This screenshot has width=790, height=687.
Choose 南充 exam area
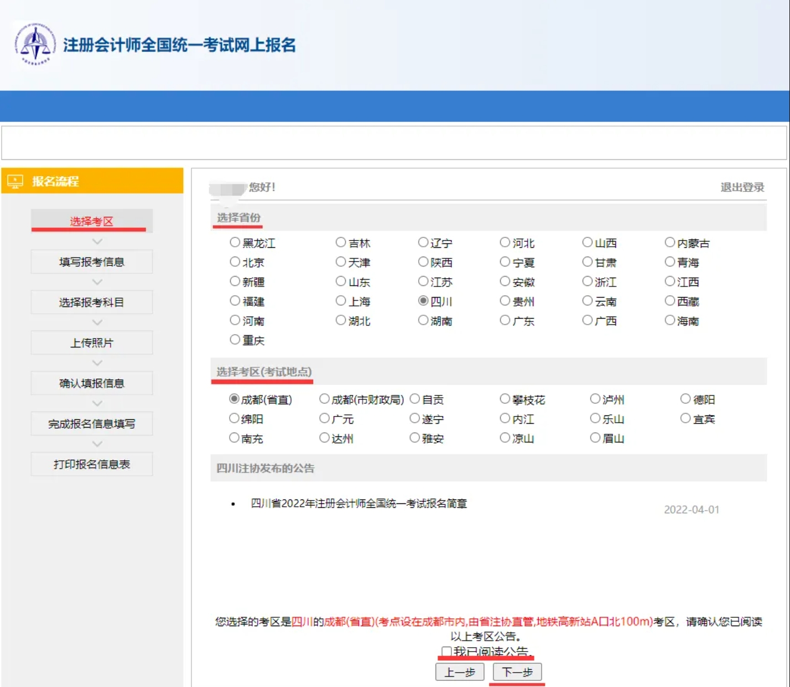tap(235, 438)
